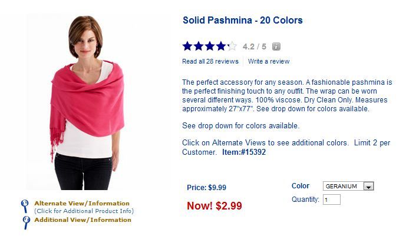Select the second rating star
The image size is (406, 236).
click(199, 46)
